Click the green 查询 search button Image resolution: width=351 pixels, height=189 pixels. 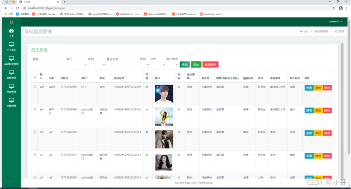click(185, 65)
